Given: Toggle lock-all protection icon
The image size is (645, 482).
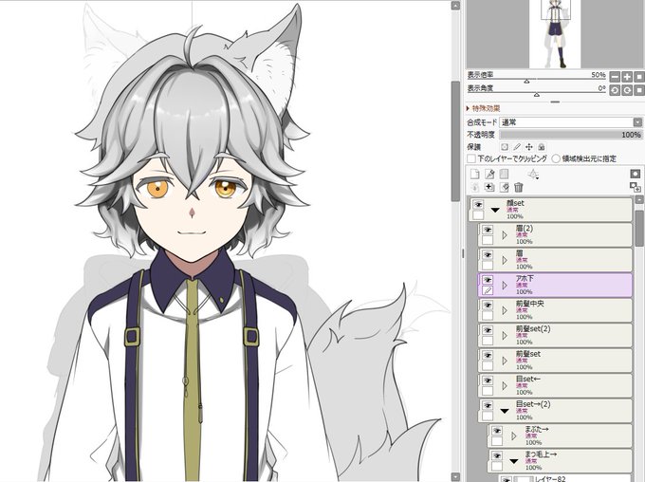Looking at the screenshot, I should click(x=542, y=147).
